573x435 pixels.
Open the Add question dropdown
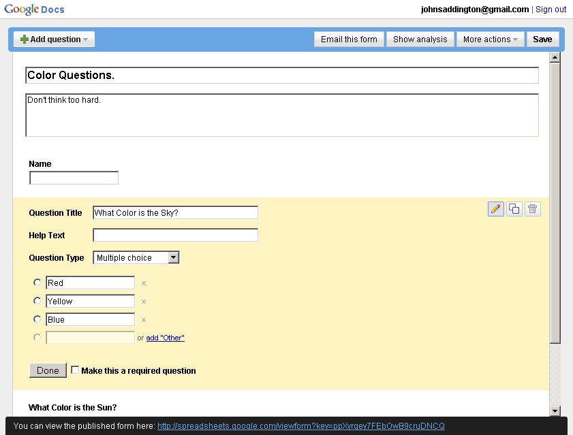[x=54, y=39]
